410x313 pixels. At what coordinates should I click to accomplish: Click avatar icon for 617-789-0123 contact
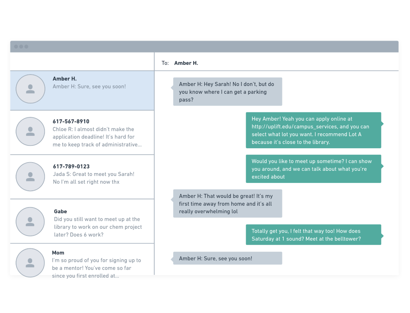pos(30,176)
